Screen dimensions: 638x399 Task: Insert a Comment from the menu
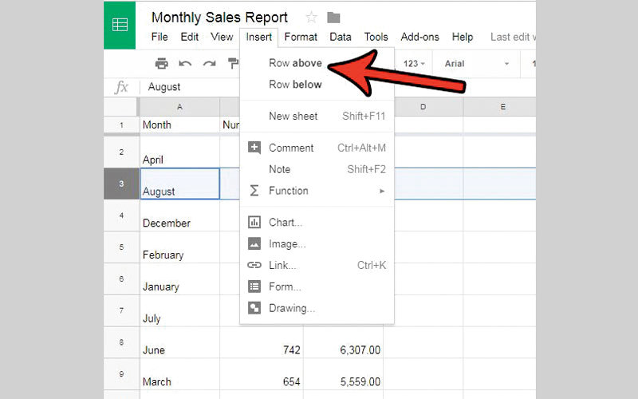[291, 148]
